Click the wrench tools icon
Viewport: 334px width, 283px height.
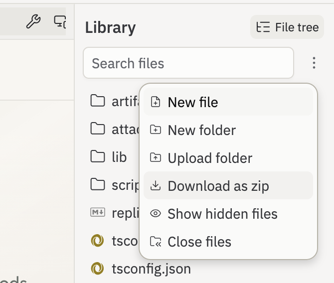[x=33, y=21]
